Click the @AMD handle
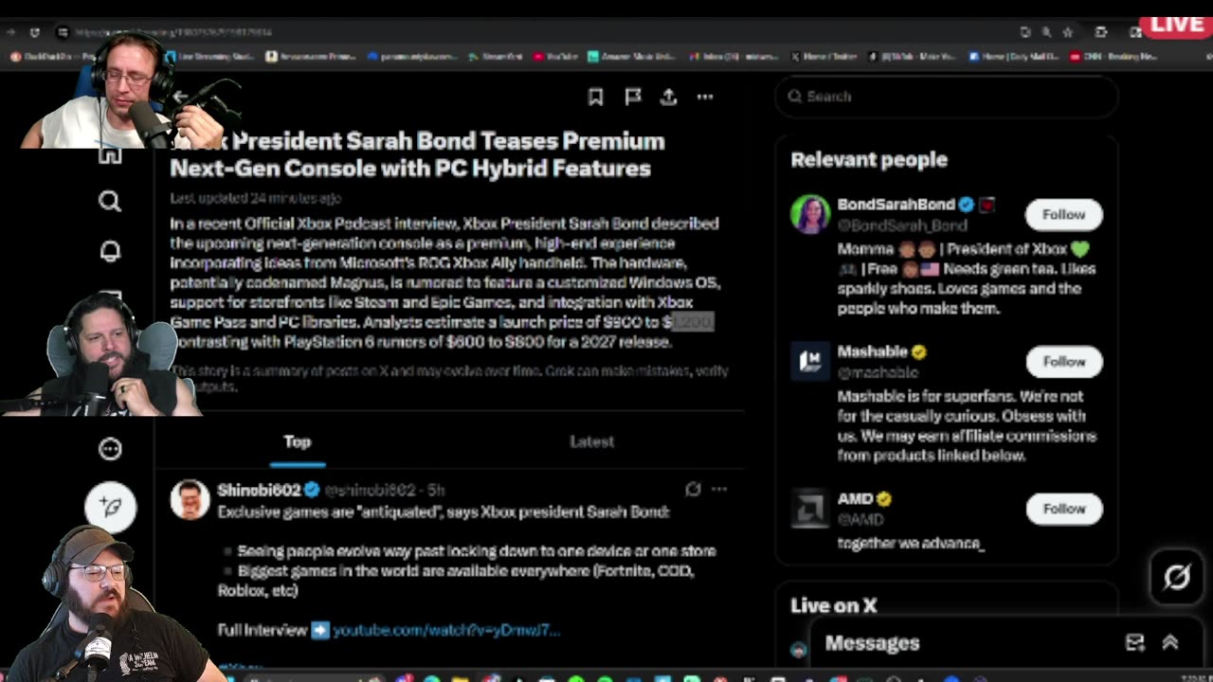This screenshot has height=682, width=1213. pos(860,519)
